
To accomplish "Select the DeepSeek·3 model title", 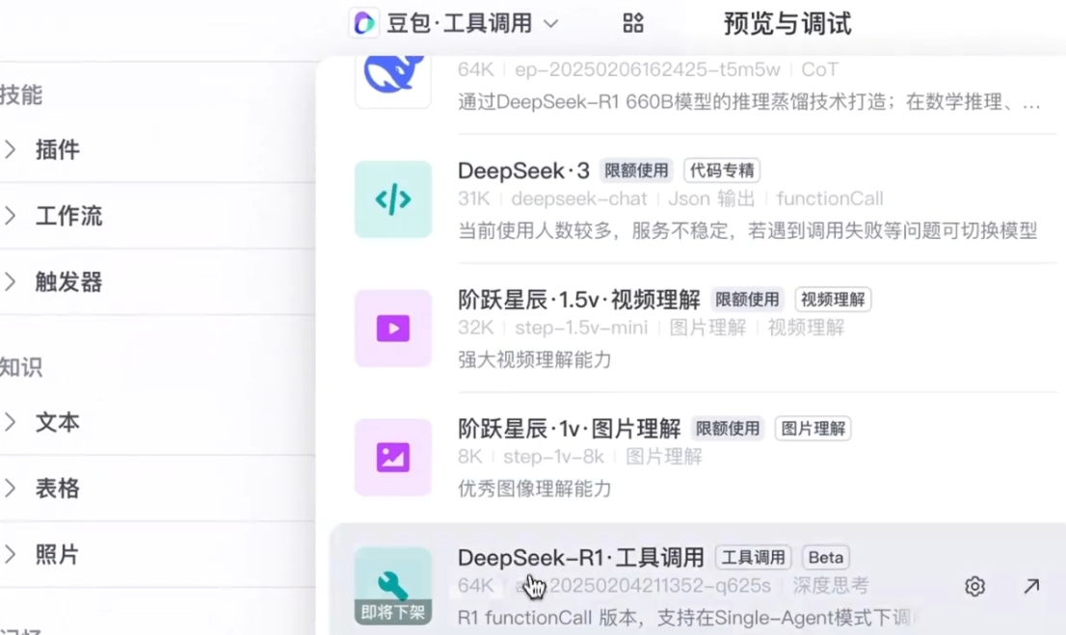I will (x=523, y=171).
